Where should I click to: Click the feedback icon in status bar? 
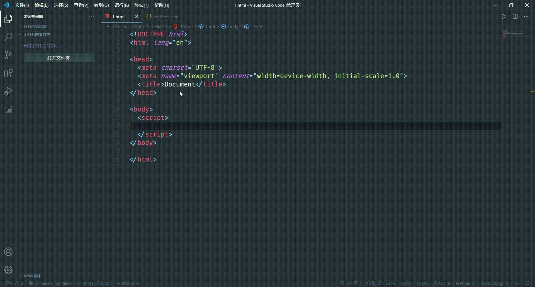517,283
